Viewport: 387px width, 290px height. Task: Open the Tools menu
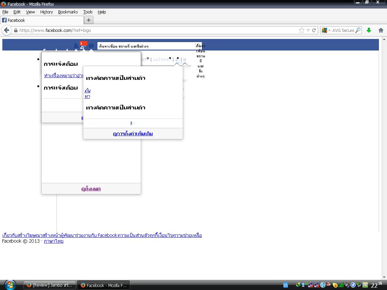[x=88, y=12]
